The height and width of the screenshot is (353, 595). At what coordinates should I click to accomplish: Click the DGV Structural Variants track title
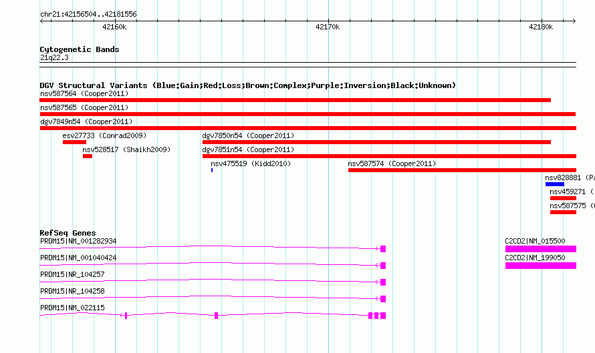[x=247, y=85]
